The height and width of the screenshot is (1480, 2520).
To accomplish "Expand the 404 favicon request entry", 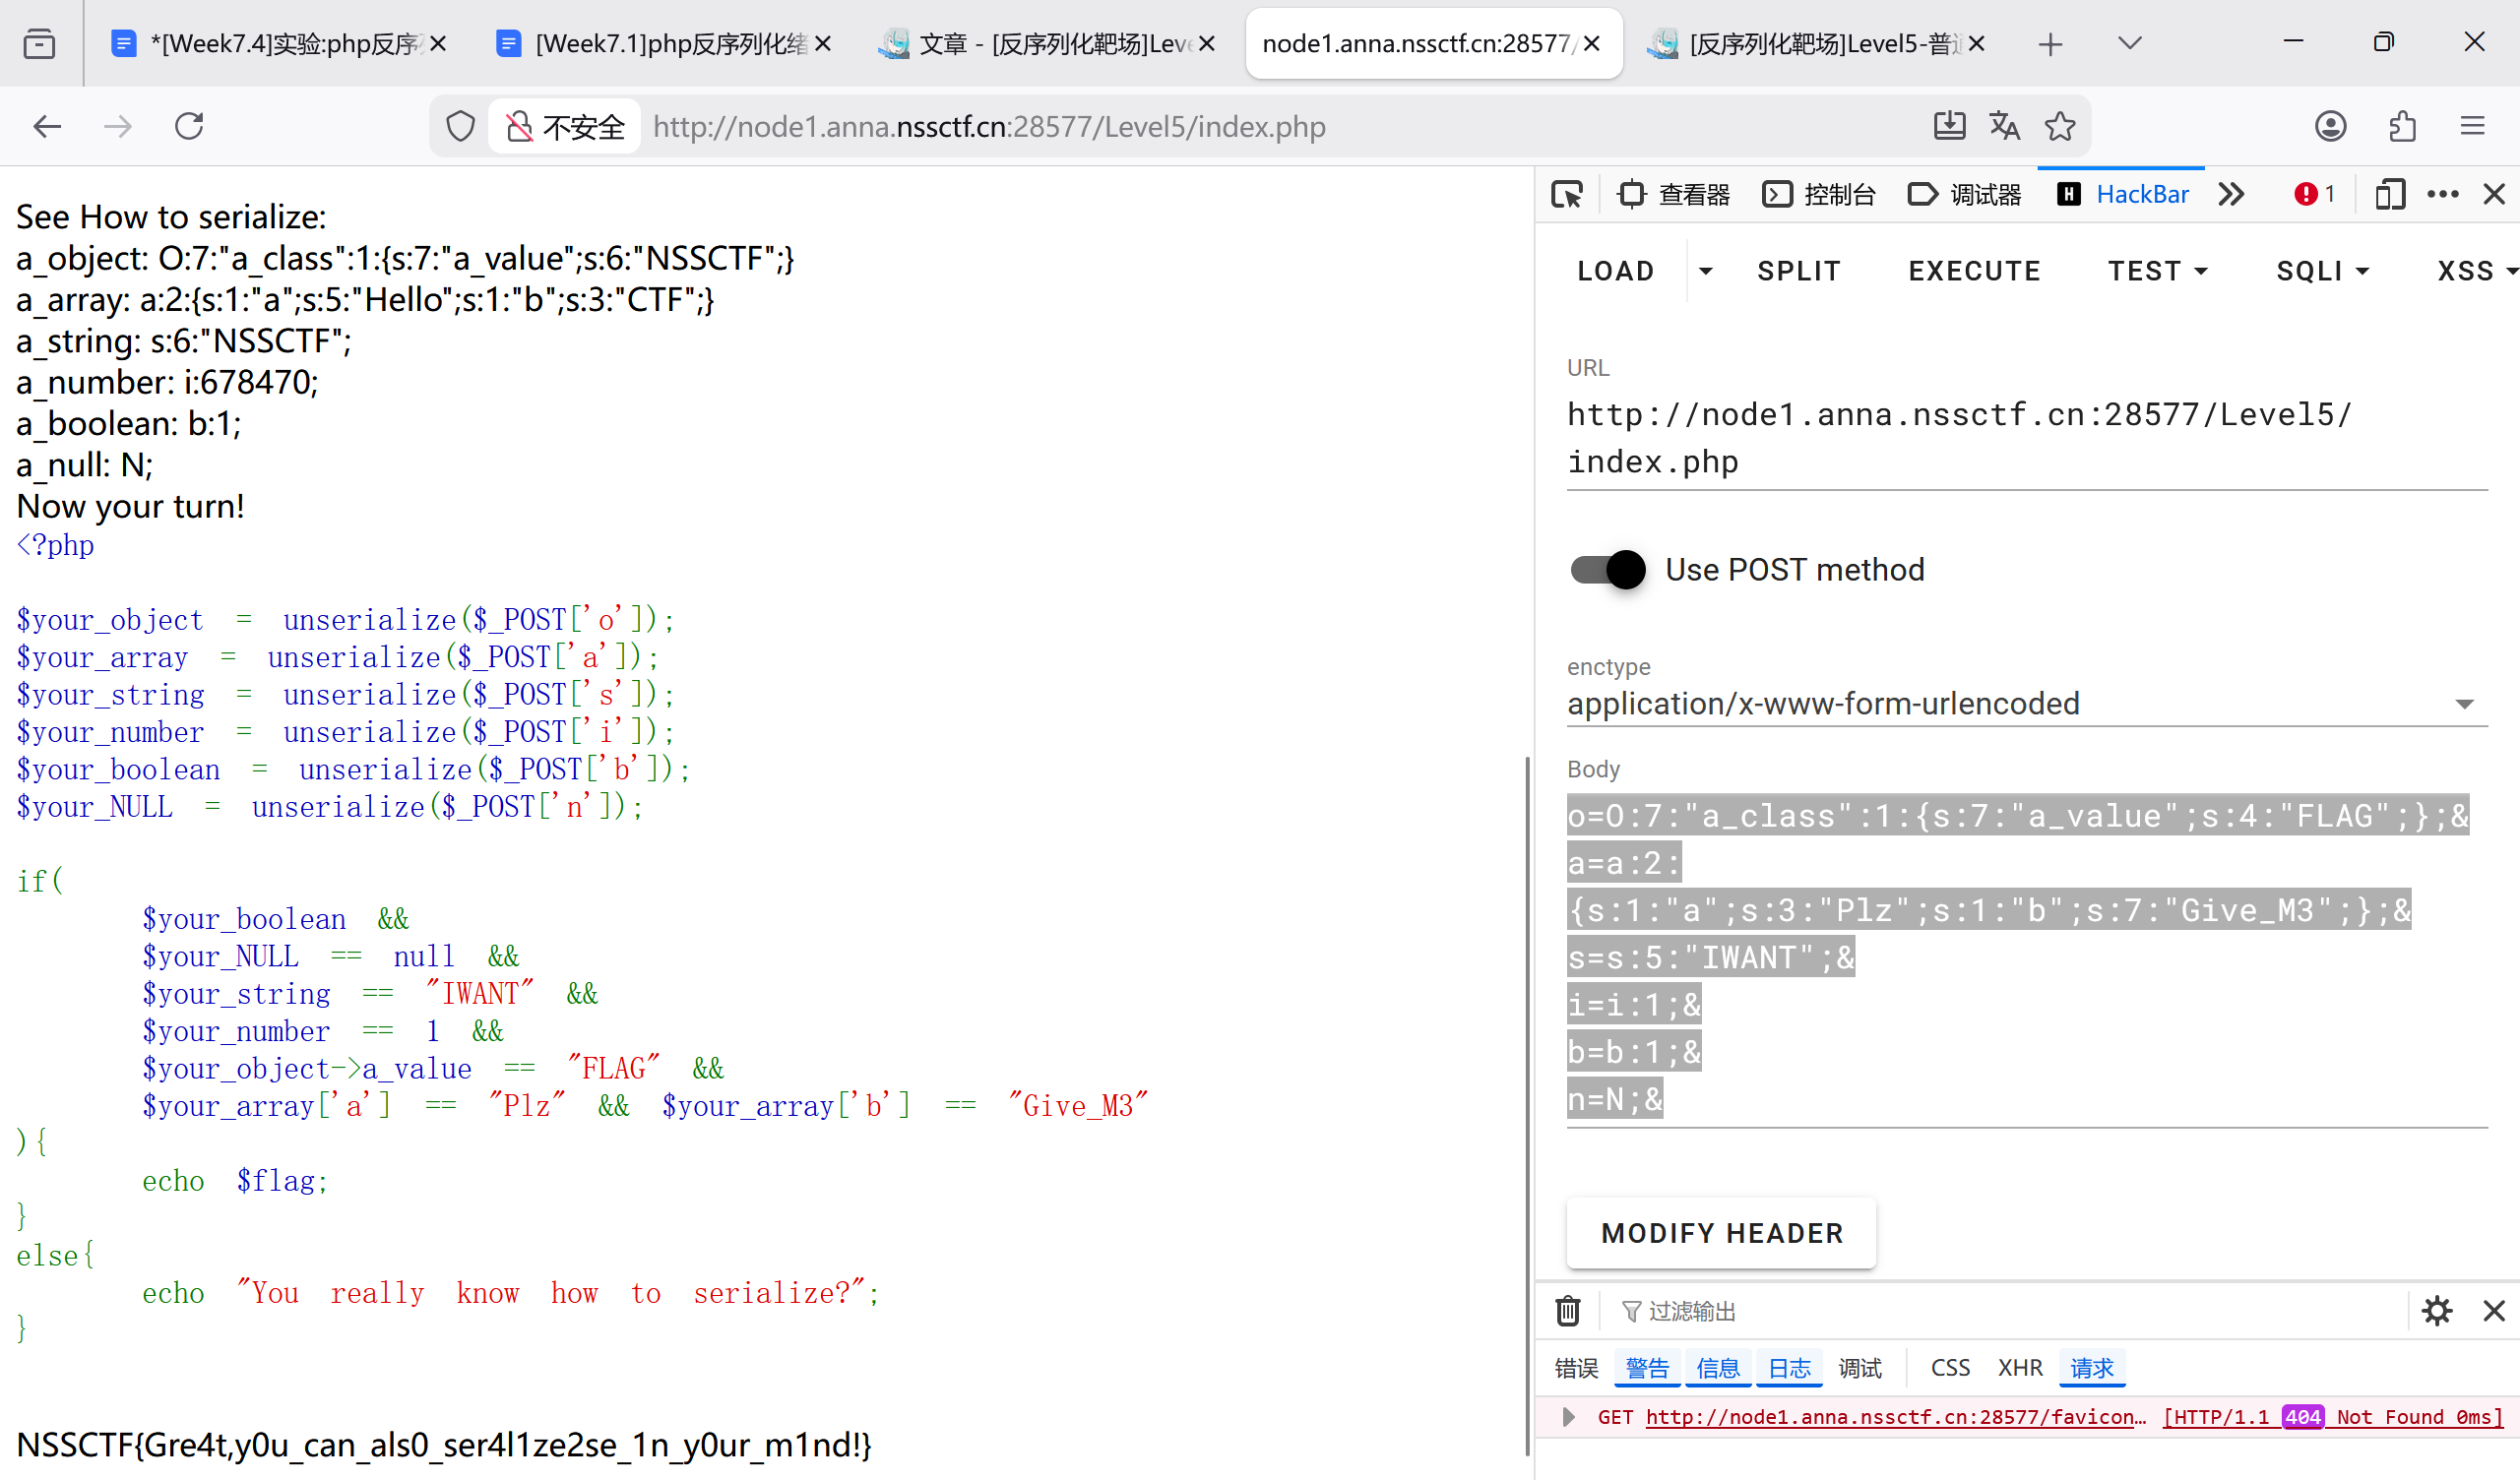I will 1568,1417.
